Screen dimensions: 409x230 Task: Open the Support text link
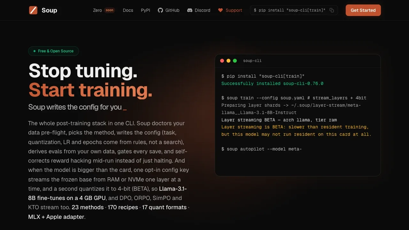234,10
